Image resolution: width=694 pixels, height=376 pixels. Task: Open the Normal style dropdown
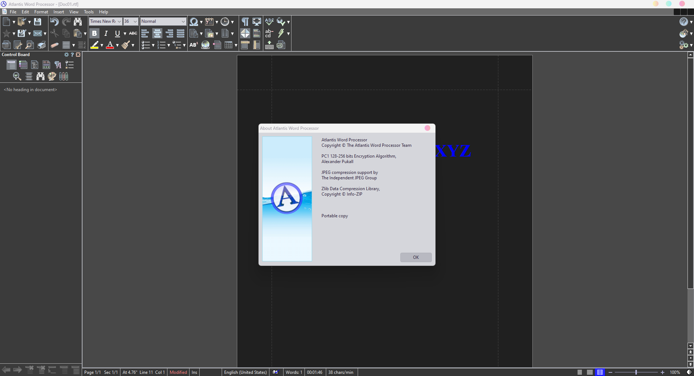pyautogui.click(x=183, y=21)
